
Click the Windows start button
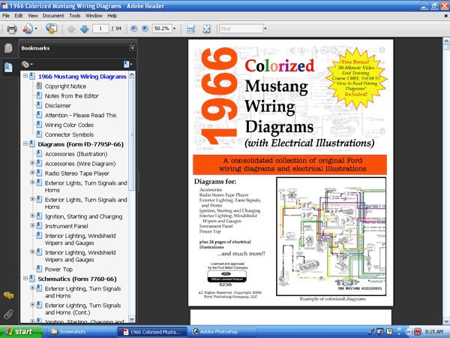(21, 332)
